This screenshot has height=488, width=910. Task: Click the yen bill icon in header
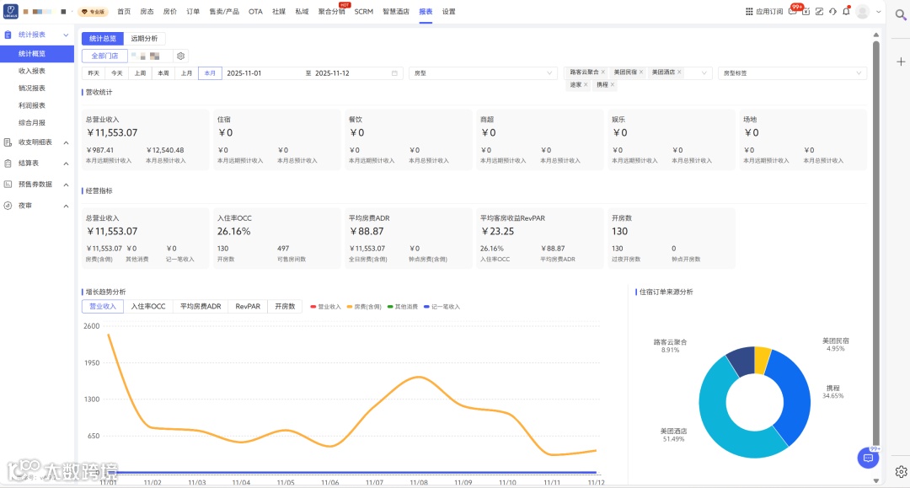point(806,12)
